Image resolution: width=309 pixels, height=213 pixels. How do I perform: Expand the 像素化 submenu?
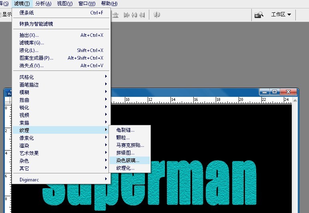(61, 138)
